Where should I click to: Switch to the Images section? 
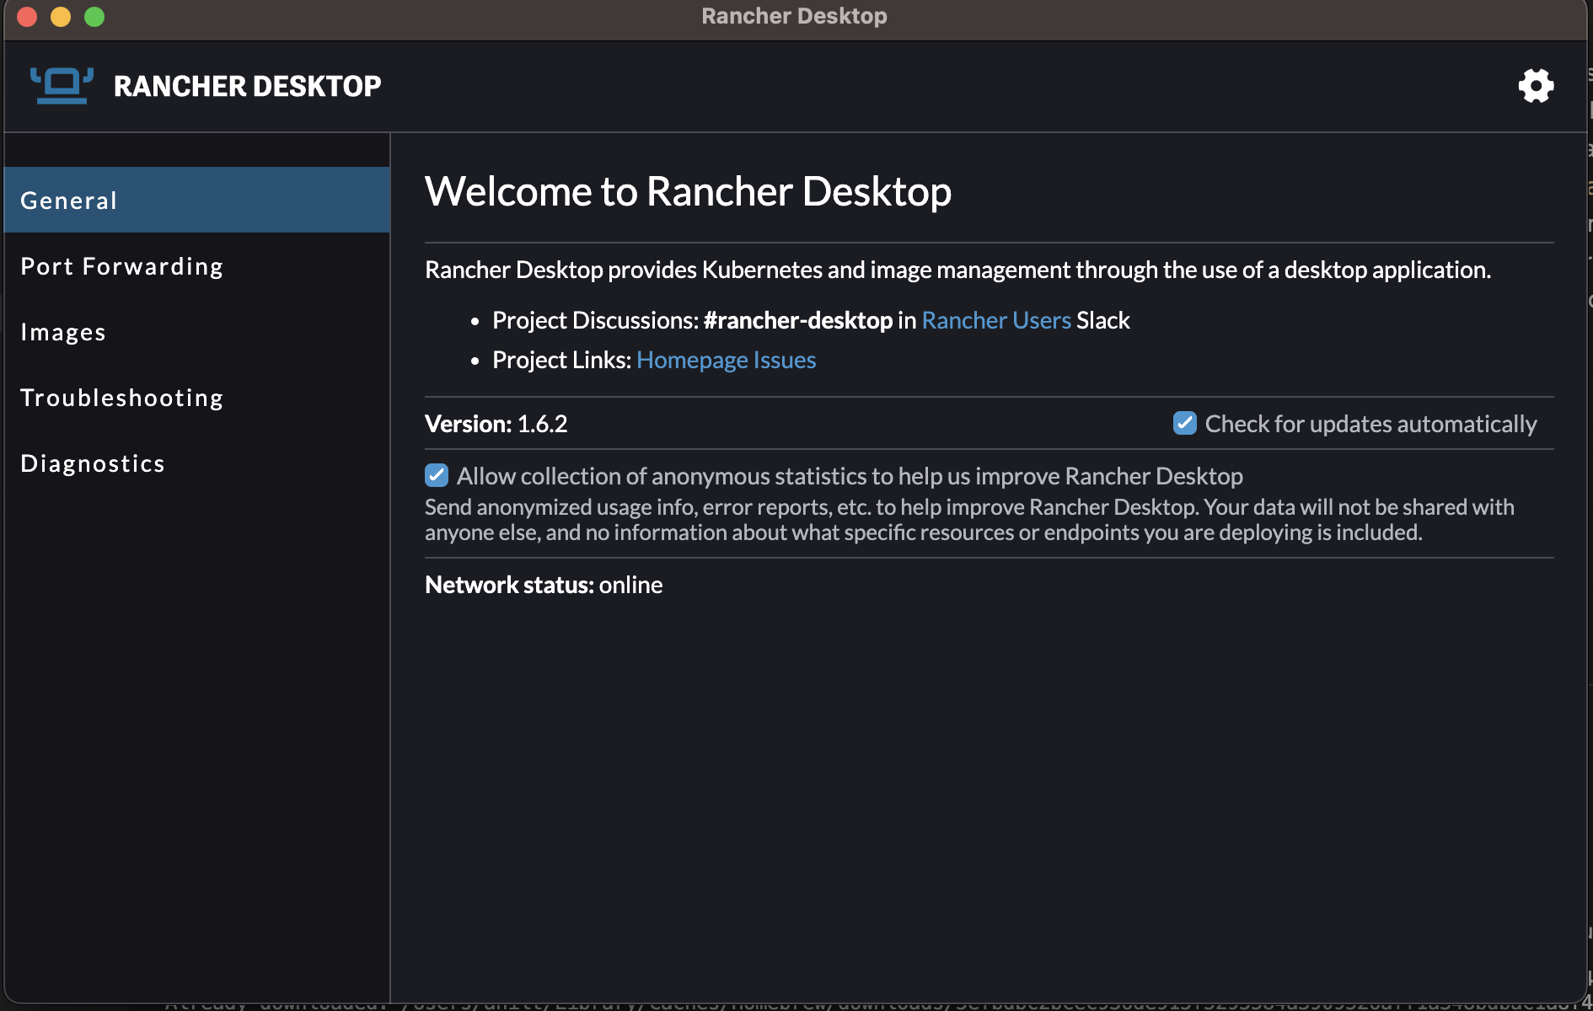coord(63,332)
